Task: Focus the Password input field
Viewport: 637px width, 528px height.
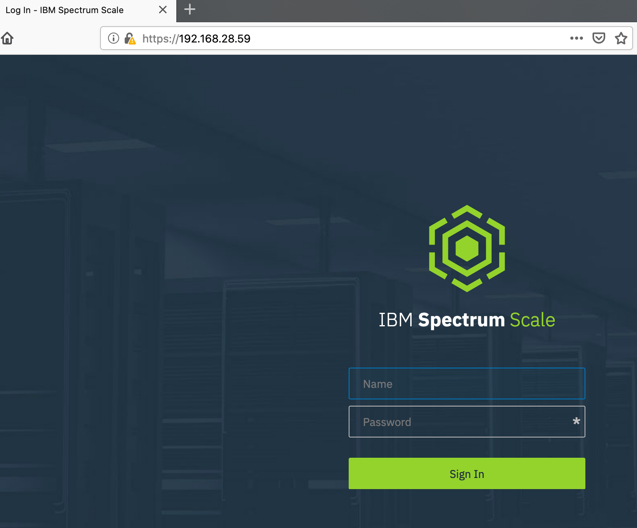Action: [x=467, y=422]
